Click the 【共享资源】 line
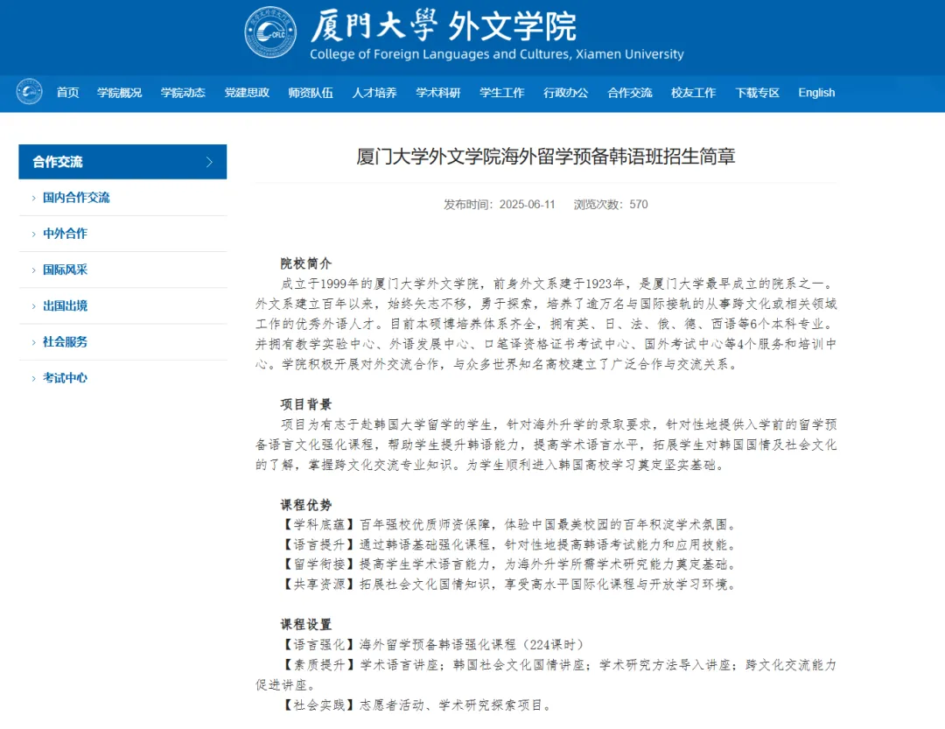Viewport: 945px width, 729px height. pos(508,585)
